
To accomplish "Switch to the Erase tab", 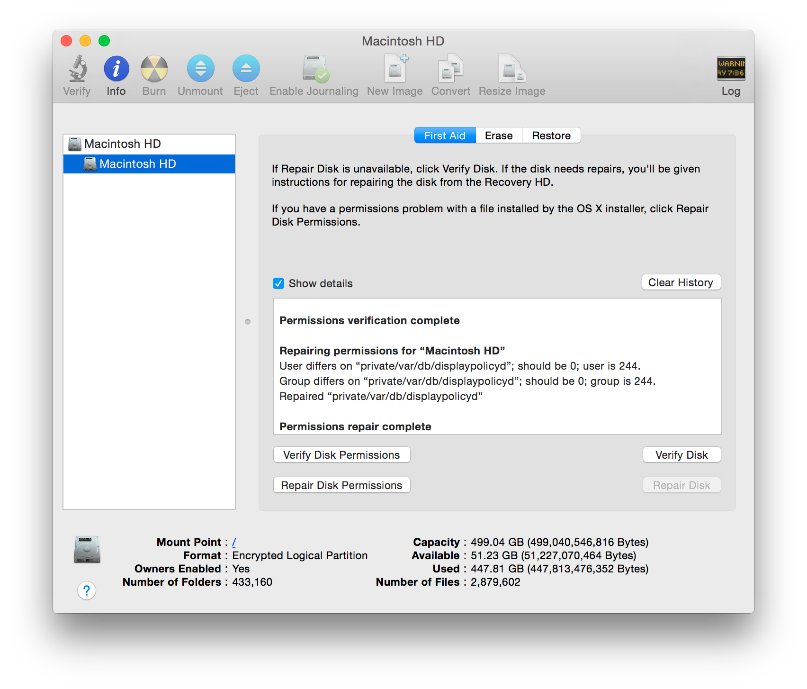I will (499, 136).
